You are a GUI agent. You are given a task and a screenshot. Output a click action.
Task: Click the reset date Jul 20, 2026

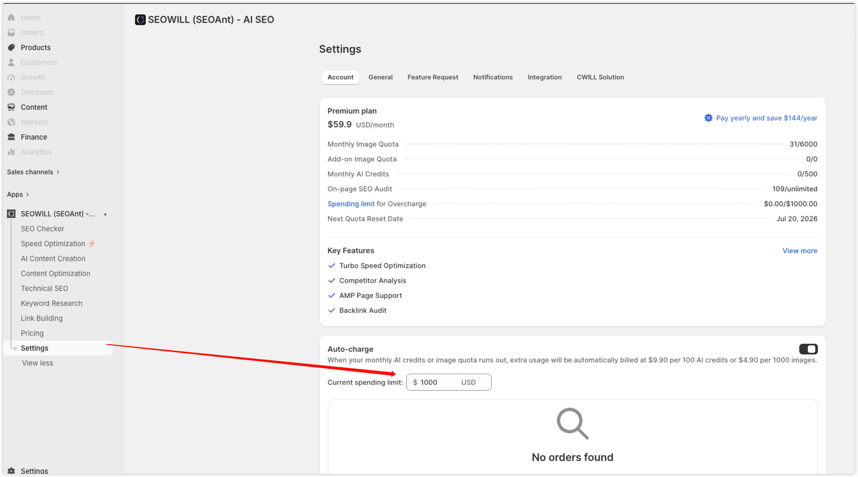[797, 219]
